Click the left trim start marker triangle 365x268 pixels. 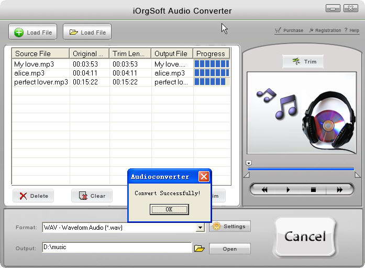pos(247,175)
